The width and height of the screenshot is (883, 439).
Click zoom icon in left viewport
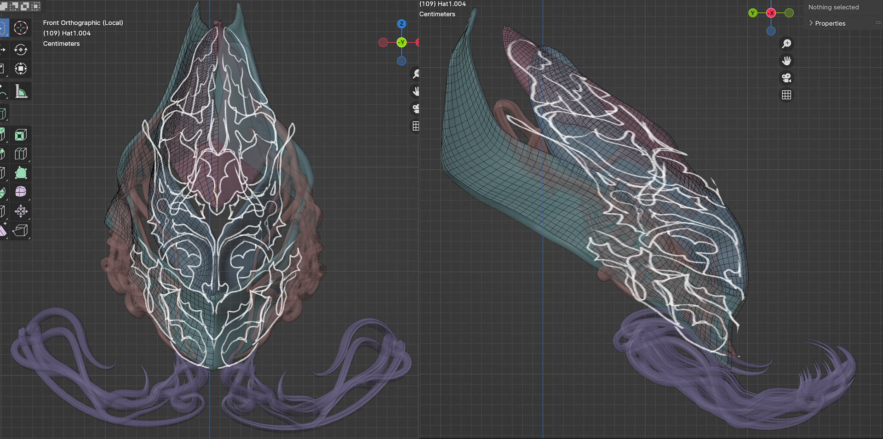click(x=415, y=74)
